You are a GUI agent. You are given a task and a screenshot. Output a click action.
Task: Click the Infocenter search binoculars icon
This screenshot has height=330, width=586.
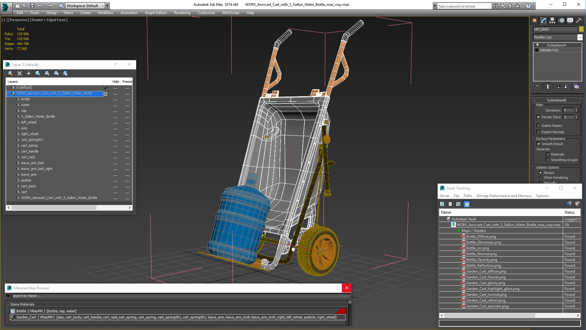coord(495,6)
